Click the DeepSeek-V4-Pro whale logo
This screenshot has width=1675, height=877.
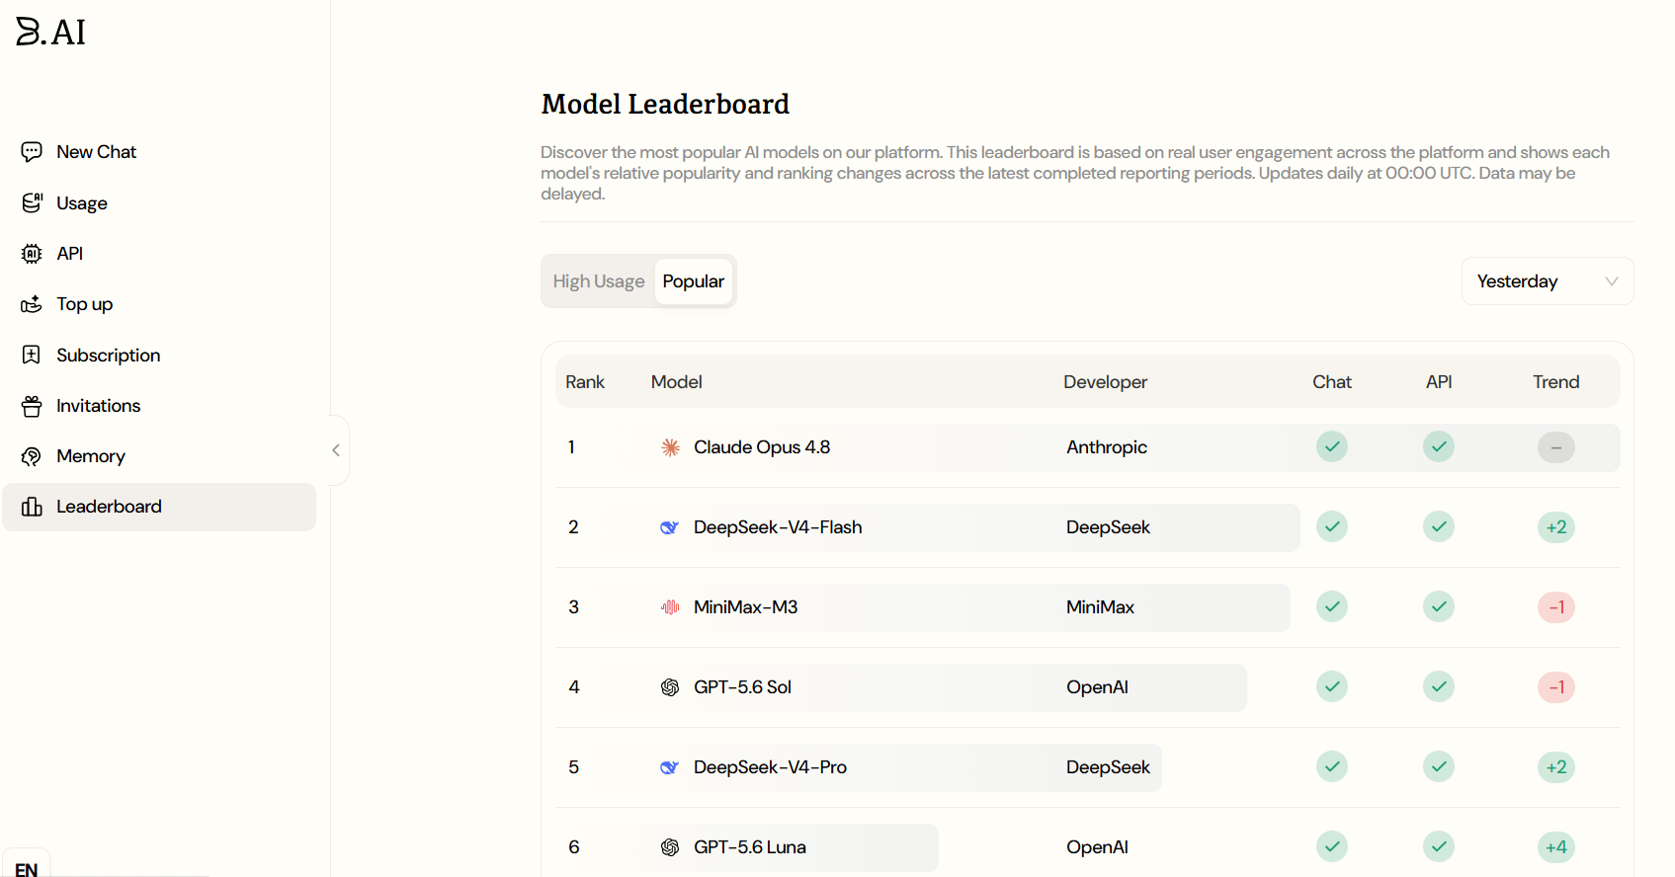point(670,767)
